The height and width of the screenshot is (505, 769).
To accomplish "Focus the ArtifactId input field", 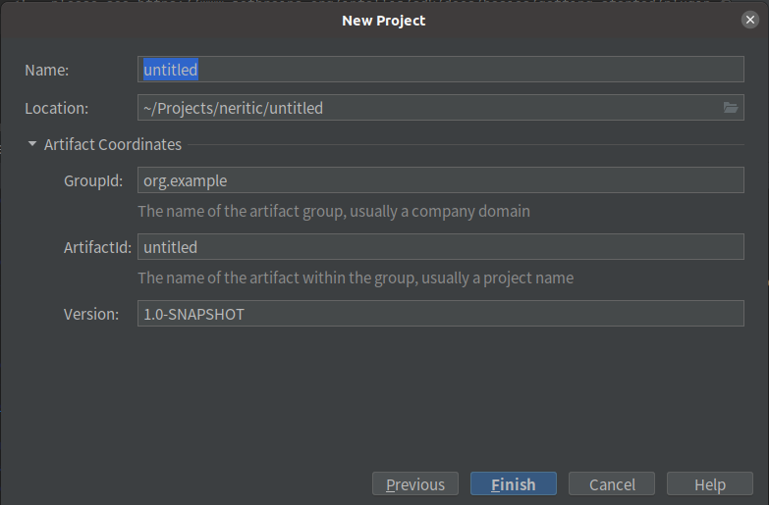I will click(440, 247).
